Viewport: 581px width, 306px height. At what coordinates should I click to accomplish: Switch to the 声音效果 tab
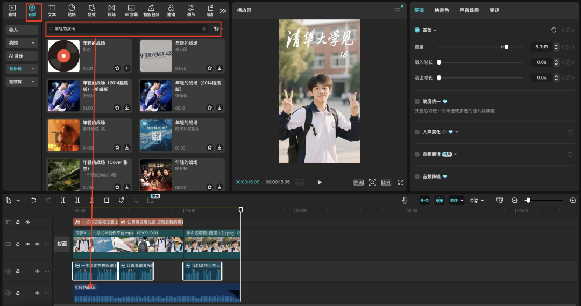pos(469,10)
